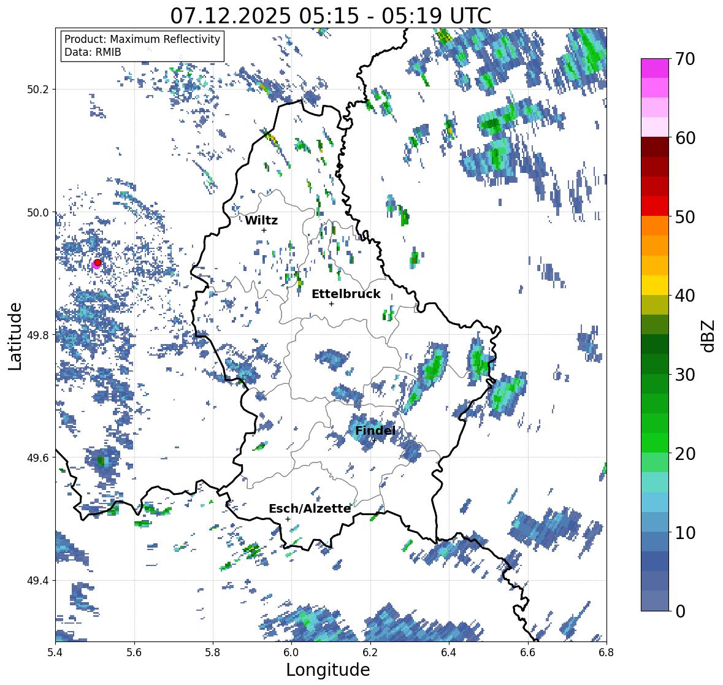Select the Esch/Alzette city label
The height and width of the screenshot is (685, 723).
point(310,508)
